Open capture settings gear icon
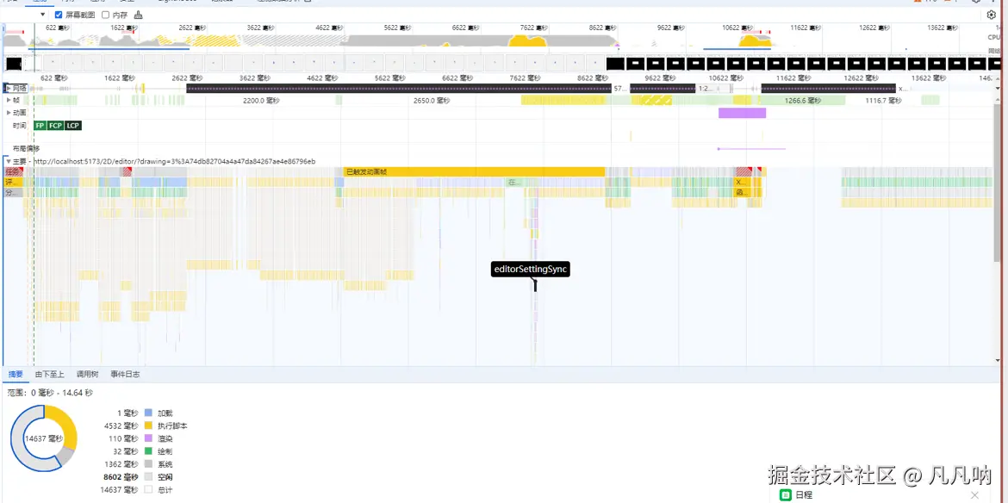This screenshot has width=1008, height=503. tap(991, 15)
